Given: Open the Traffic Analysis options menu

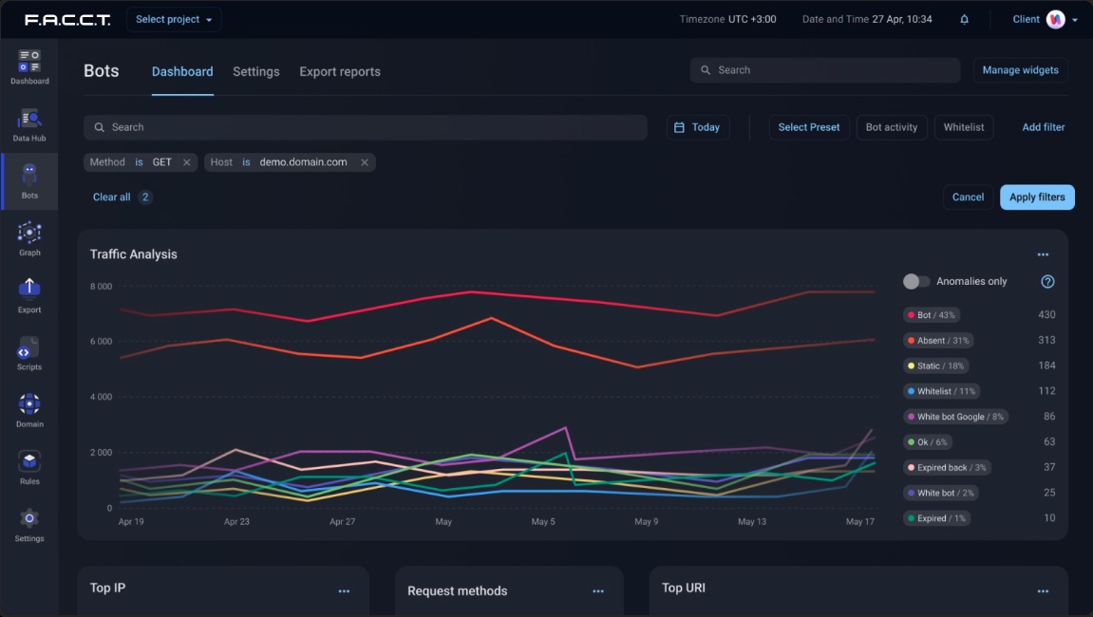Looking at the screenshot, I should pyautogui.click(x=1043, y=254).
